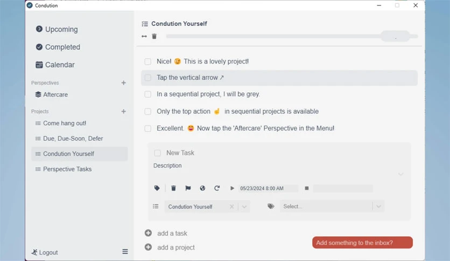
Task: Close the Condution window
Action: point(415,5)
